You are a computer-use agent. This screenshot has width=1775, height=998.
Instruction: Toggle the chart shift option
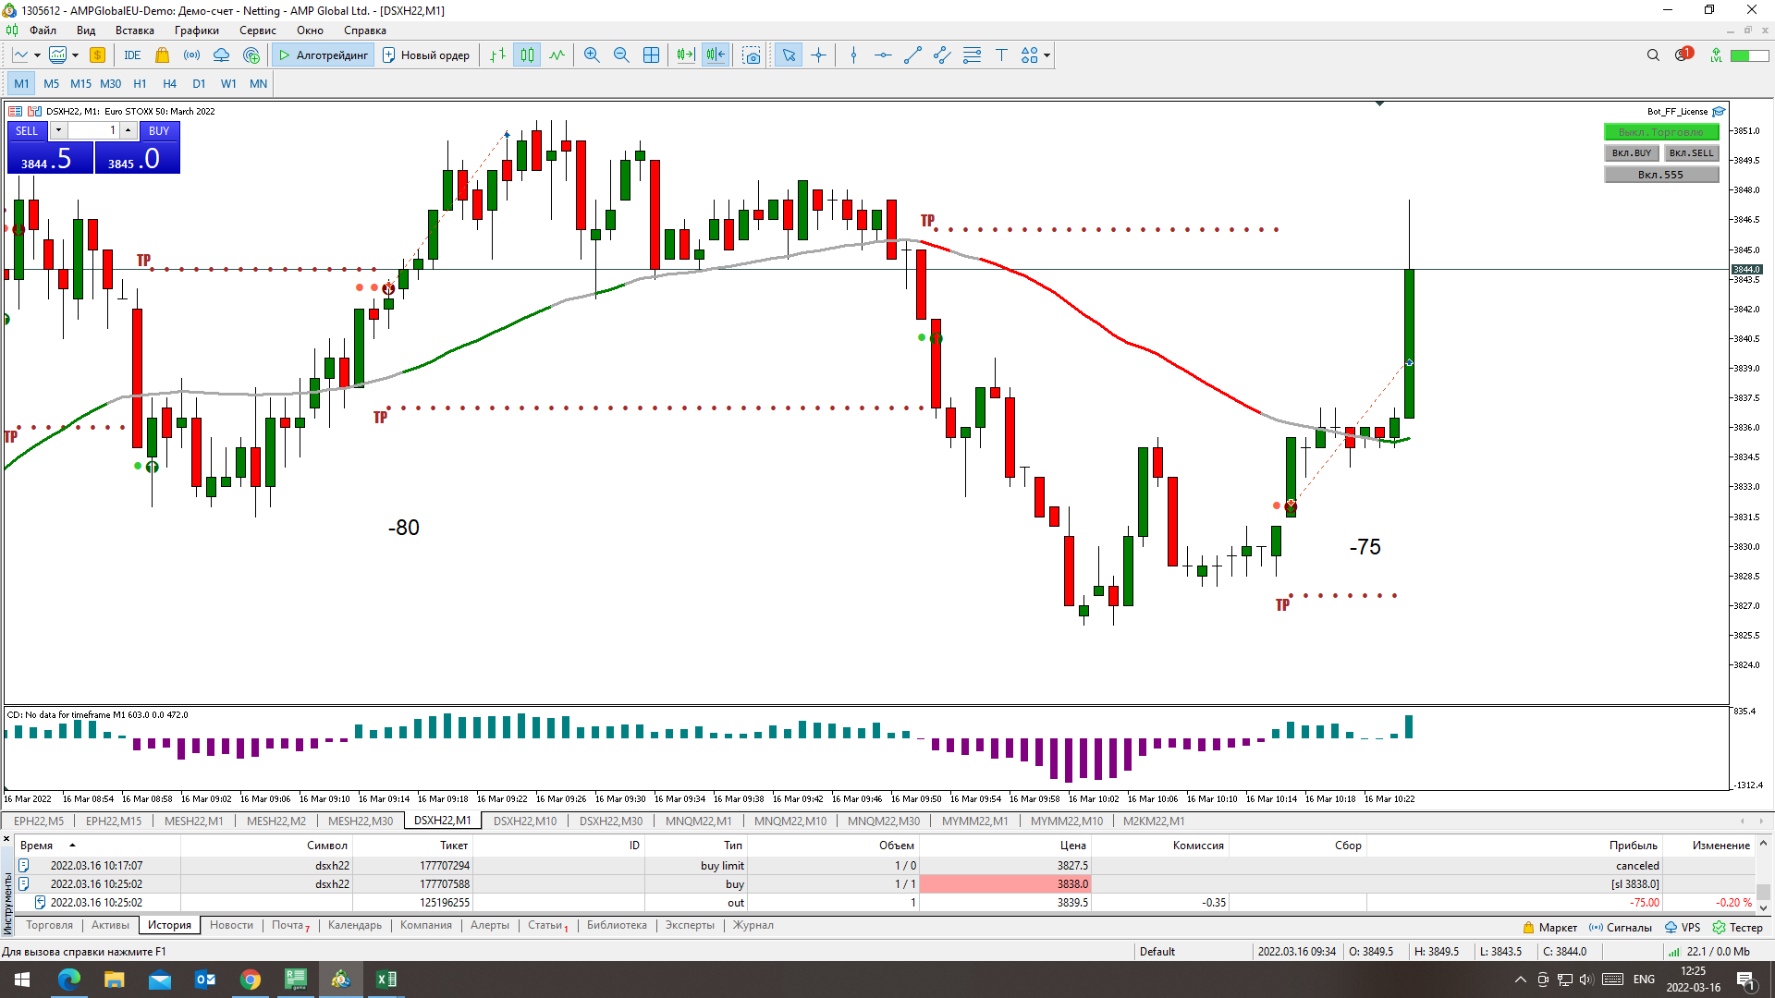pyautogui.click(x=716, y=55)
